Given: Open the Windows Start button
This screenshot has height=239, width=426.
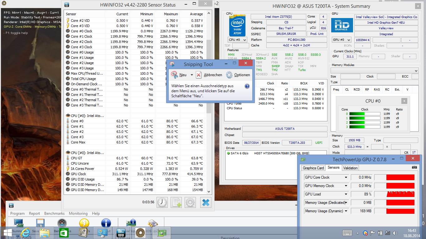Looking at the screenshot, I should pyautogui.click(x=8, y=232).
